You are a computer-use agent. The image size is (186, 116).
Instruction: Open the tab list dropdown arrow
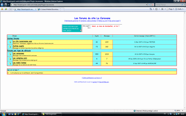coord(13,9)
